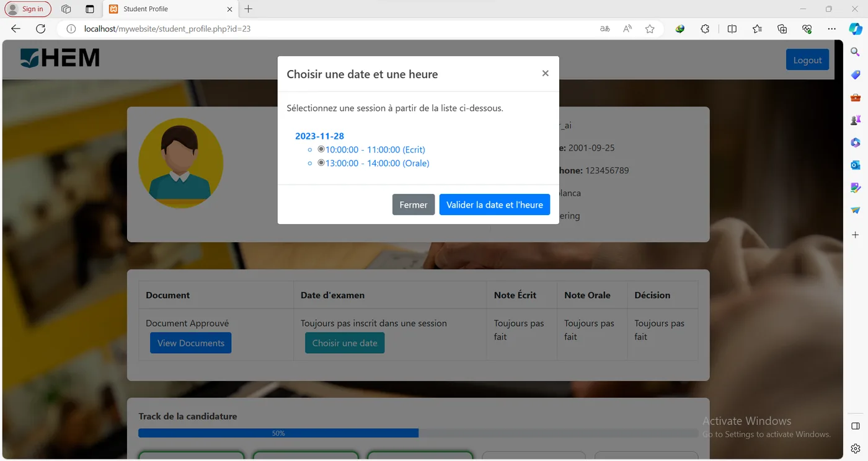Open Browser essentials heart icon
The width and height of the screenshot is (868, 461).
click(807, 29)
